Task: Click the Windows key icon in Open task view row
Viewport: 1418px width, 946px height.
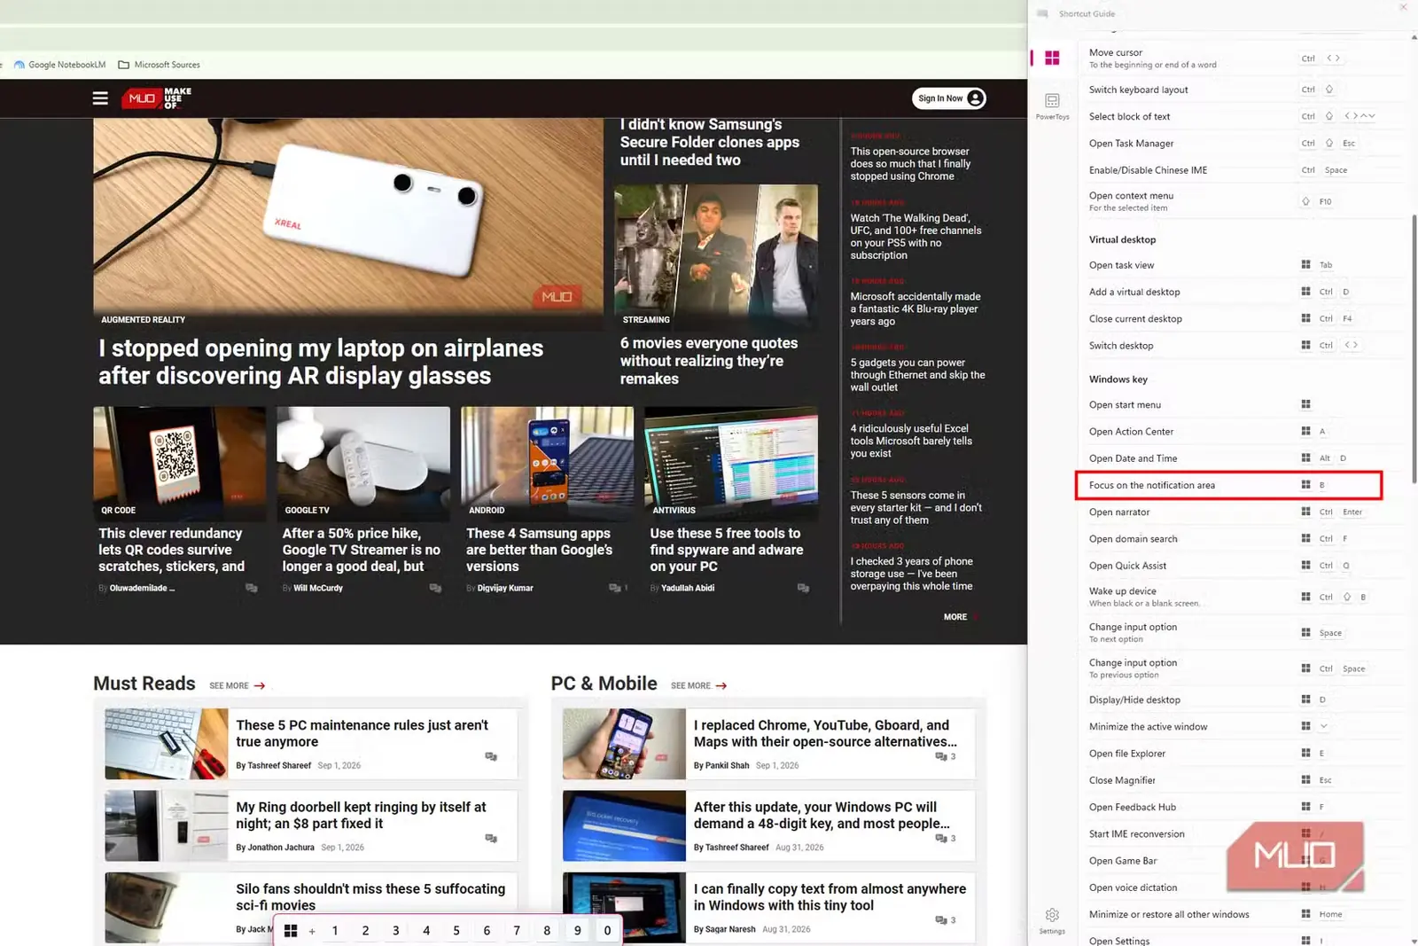Action: [x=1305, y=264]
